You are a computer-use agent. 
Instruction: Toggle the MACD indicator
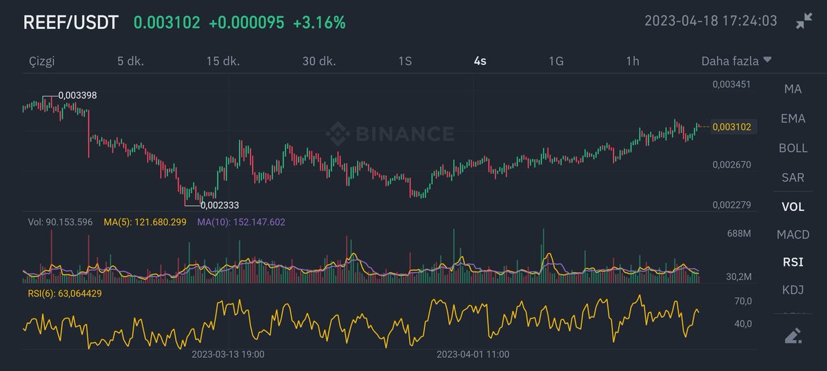793,234
